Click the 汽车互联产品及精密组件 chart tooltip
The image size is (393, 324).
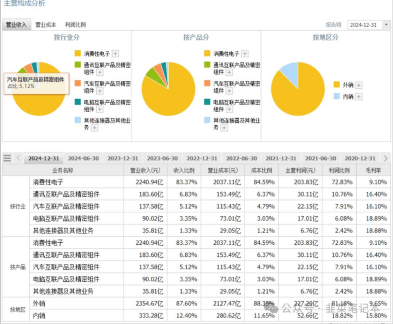tap(36, 83)
